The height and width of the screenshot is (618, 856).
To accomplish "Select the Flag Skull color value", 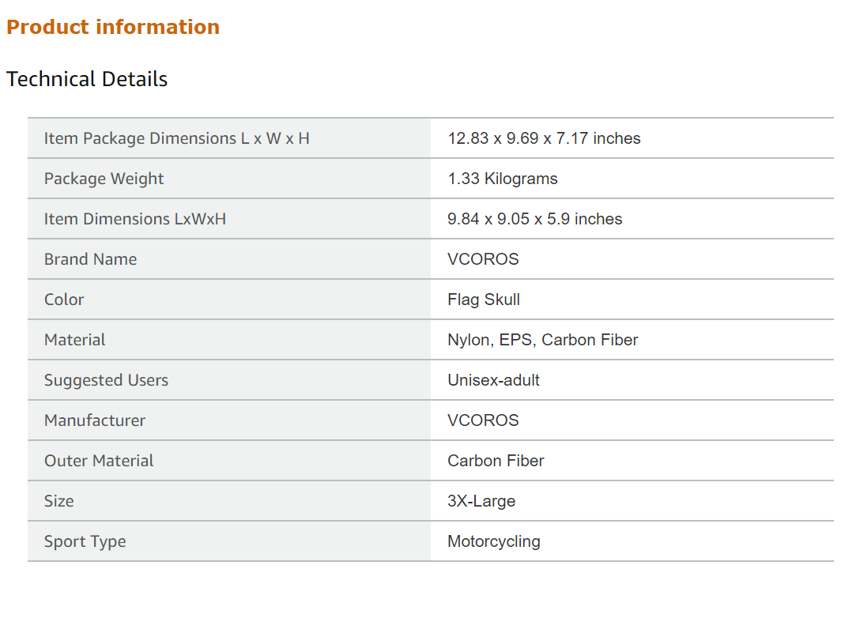I will point(484,300).
